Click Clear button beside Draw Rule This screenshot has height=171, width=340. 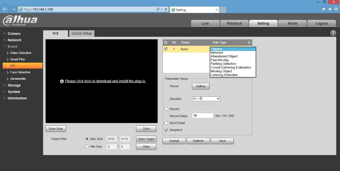[x=146, y=129]
